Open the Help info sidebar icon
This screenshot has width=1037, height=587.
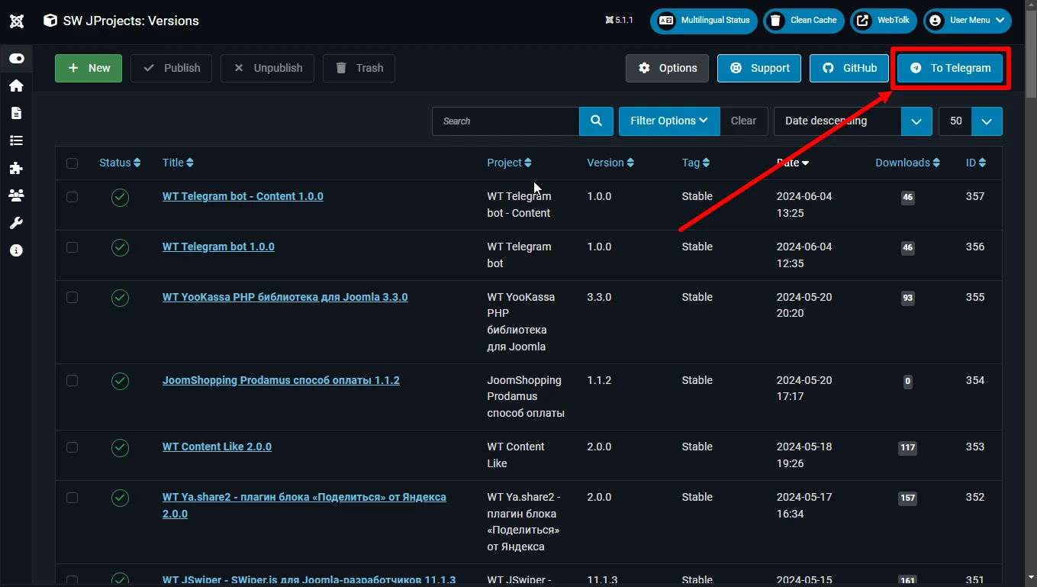coord(16,250)
